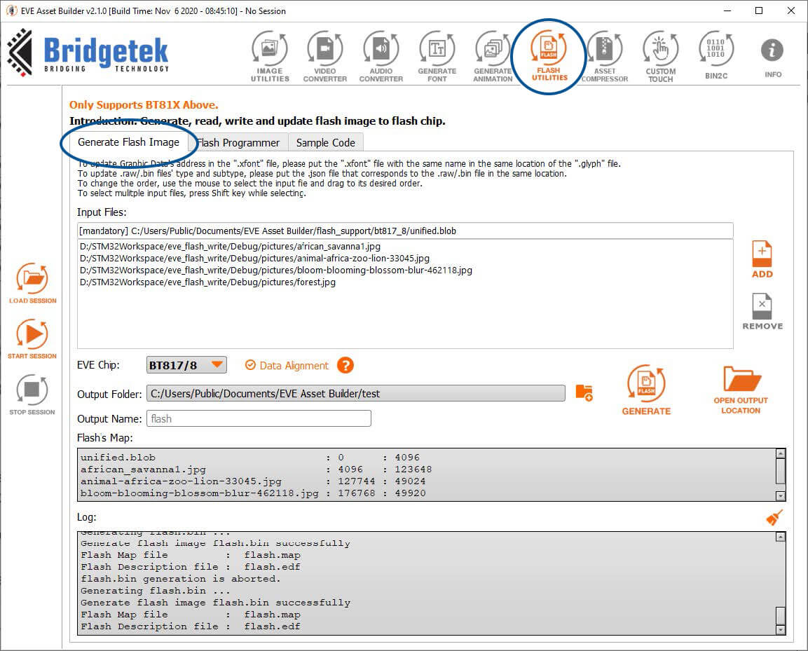
Task: Browse for output folder icon
Action: [x=584, y=392]
